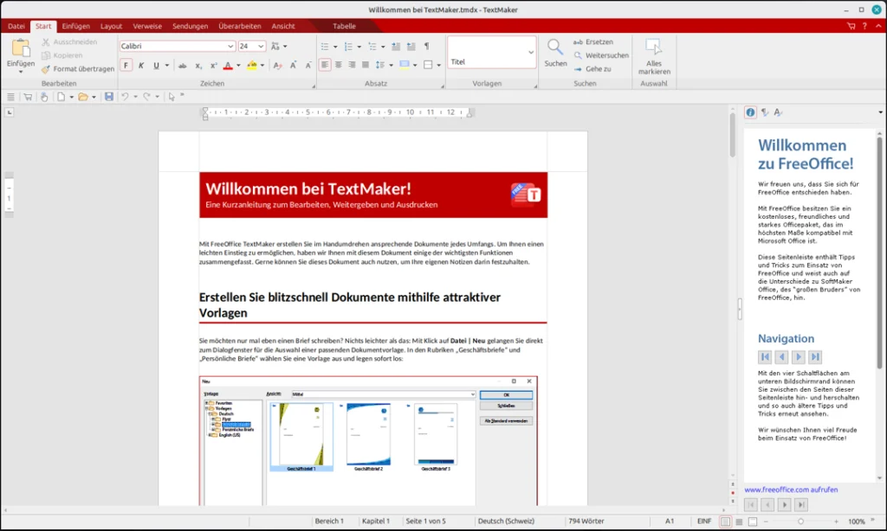Click the numbered list icon
This screenshot has height=531, width=887.
(348, 47)
